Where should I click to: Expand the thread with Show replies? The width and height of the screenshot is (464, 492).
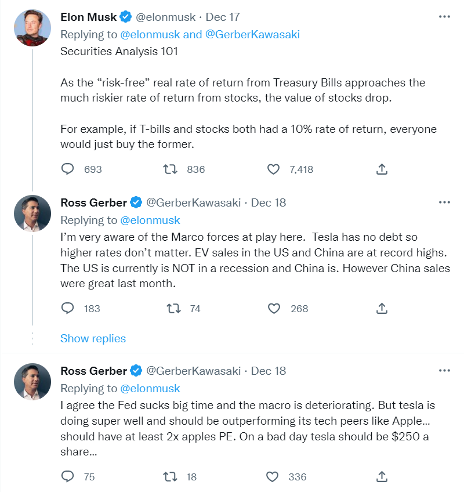93,338
